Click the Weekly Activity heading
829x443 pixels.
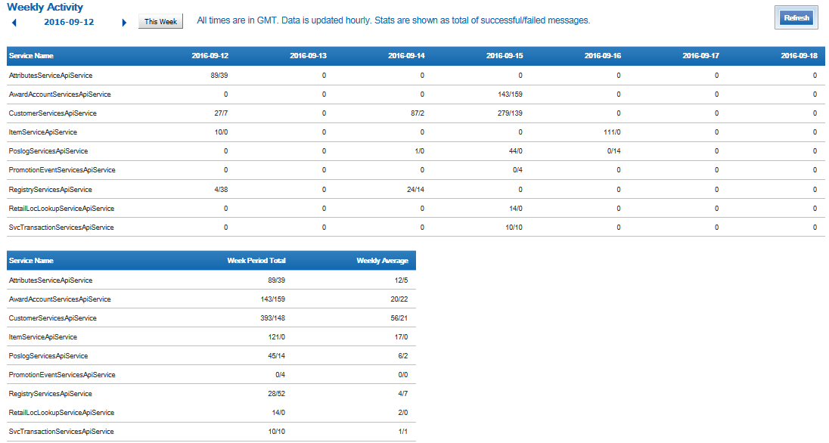(x=45, y=7)
